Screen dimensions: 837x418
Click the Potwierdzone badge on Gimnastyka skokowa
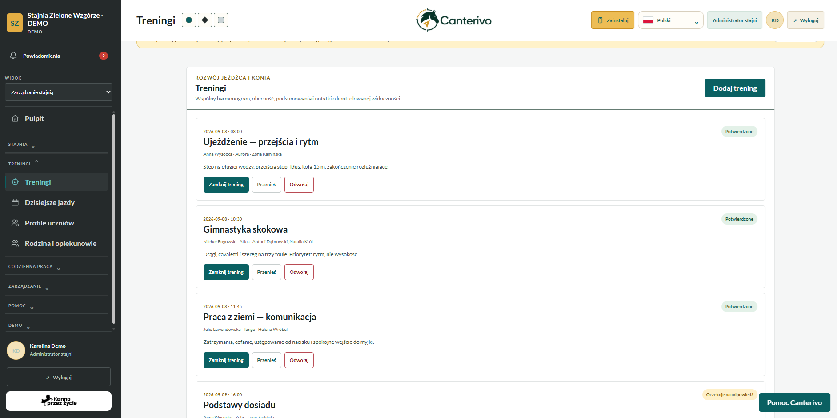coord(739,219)
